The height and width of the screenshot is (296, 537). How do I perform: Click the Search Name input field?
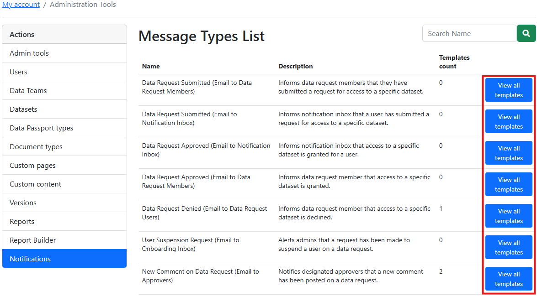[469, 33]
